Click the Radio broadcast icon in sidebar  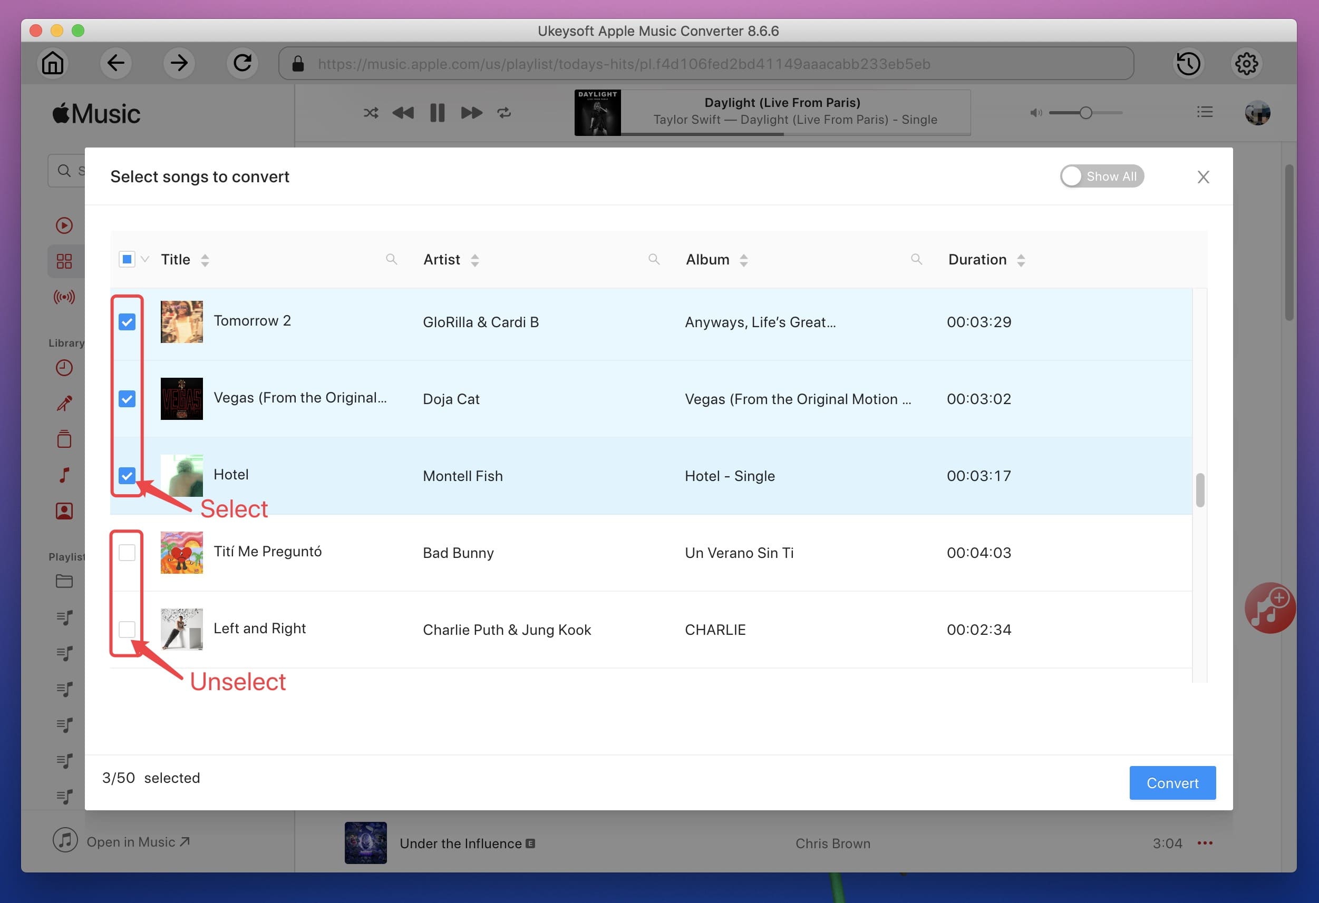[63, 296]
